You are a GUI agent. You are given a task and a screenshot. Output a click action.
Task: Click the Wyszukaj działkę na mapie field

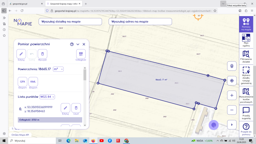(70, 21)
